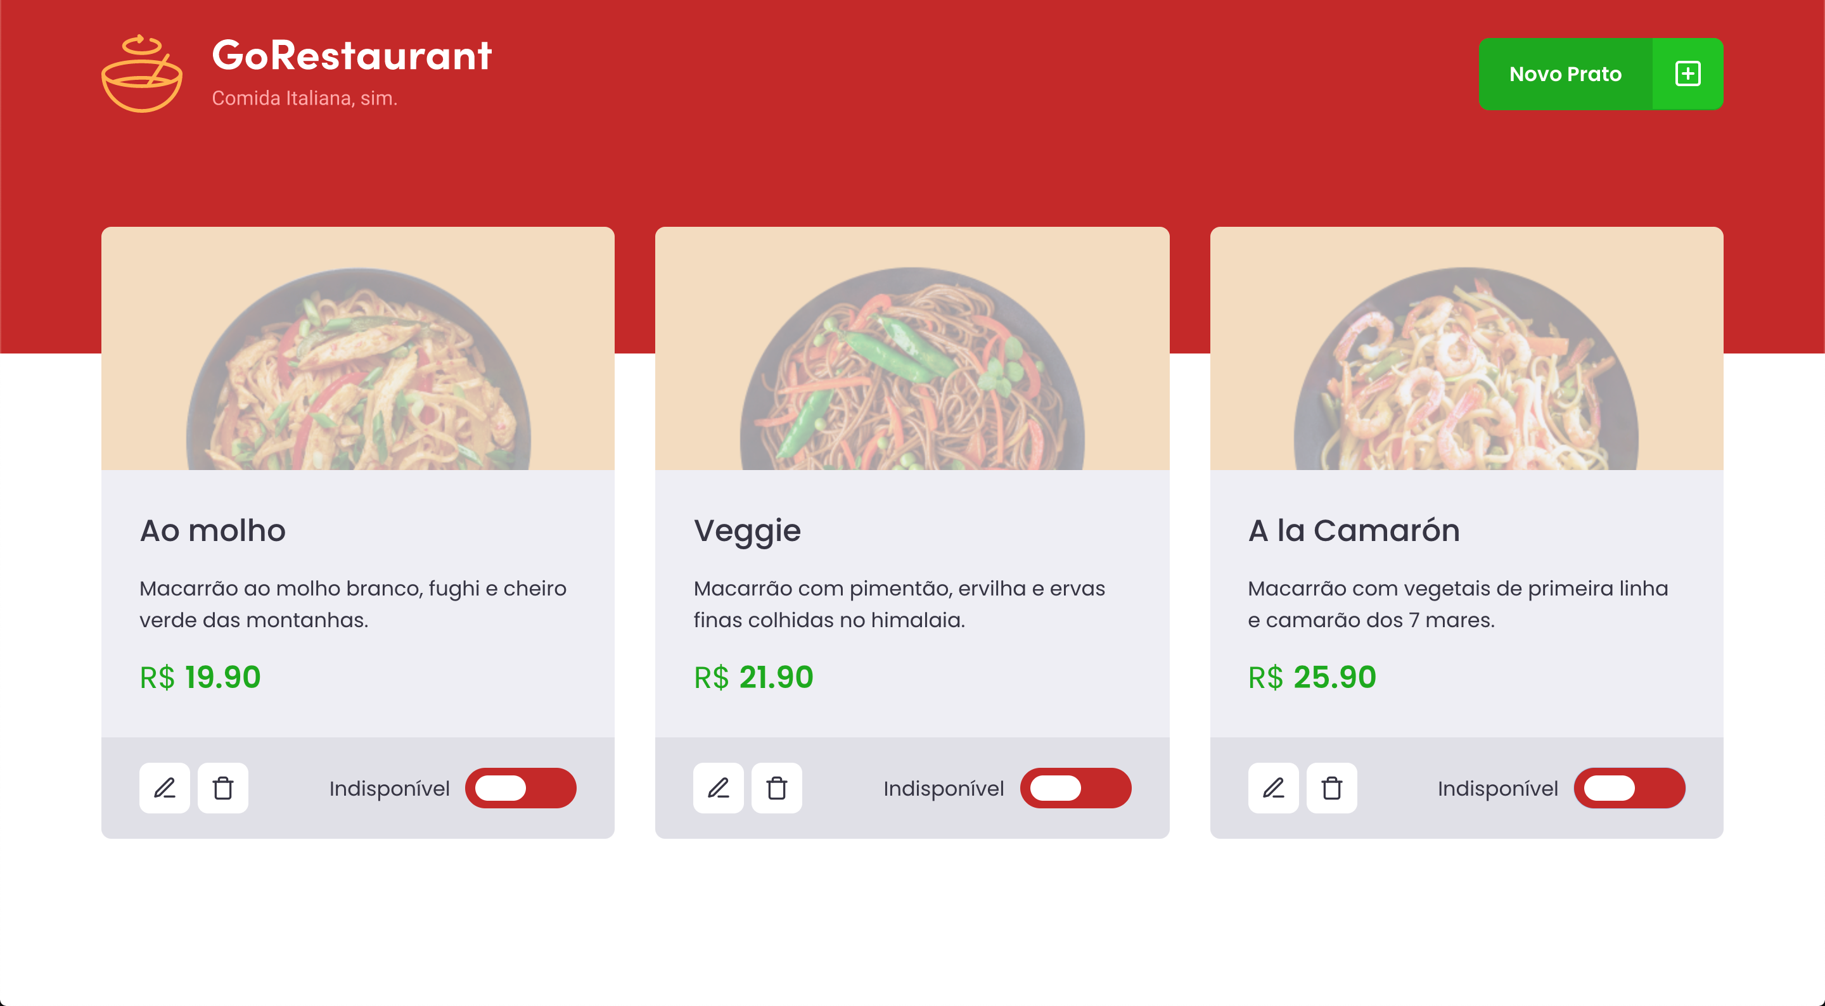Select the Ao molho dish title
This screenshot has height=1006, width=1825.
[x=212, y=530]
